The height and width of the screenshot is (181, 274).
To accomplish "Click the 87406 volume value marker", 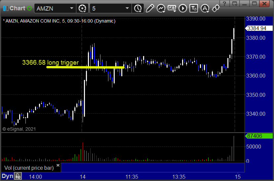I will pos(259,136).
